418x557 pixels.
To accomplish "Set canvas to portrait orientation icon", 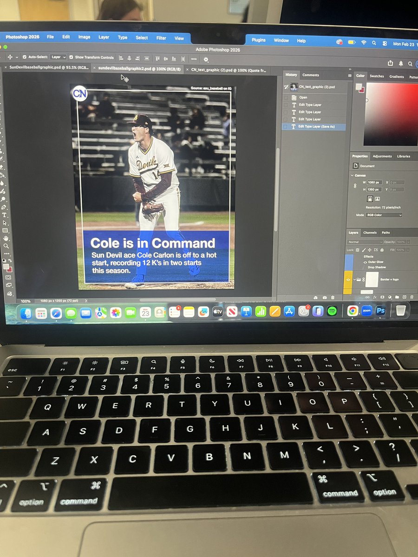I will pos(370,199).
